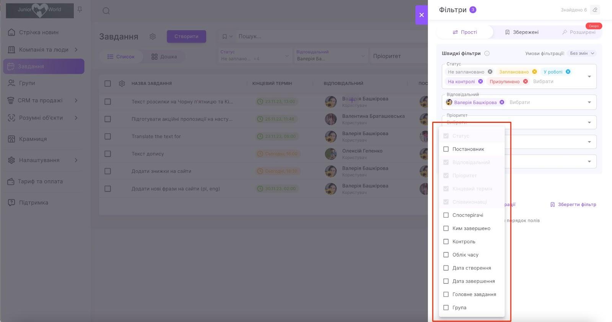Remove the Призупинено status tag
The image size is (612, 322).
pos(526,82)
